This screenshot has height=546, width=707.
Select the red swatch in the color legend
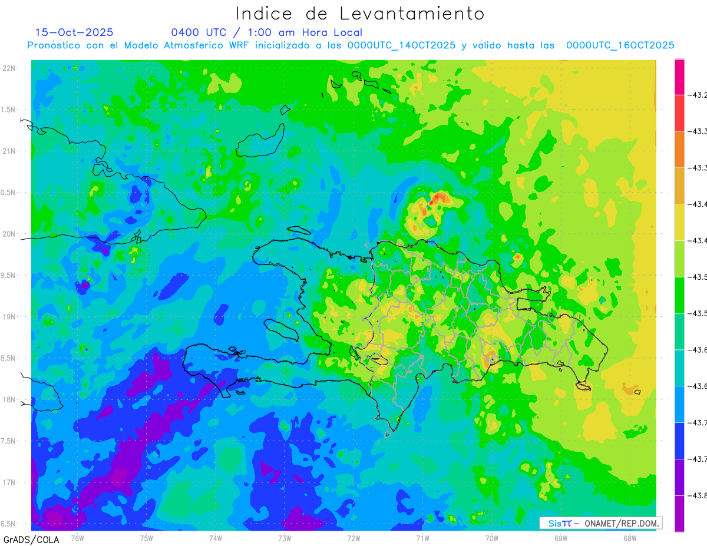point(679,113)
